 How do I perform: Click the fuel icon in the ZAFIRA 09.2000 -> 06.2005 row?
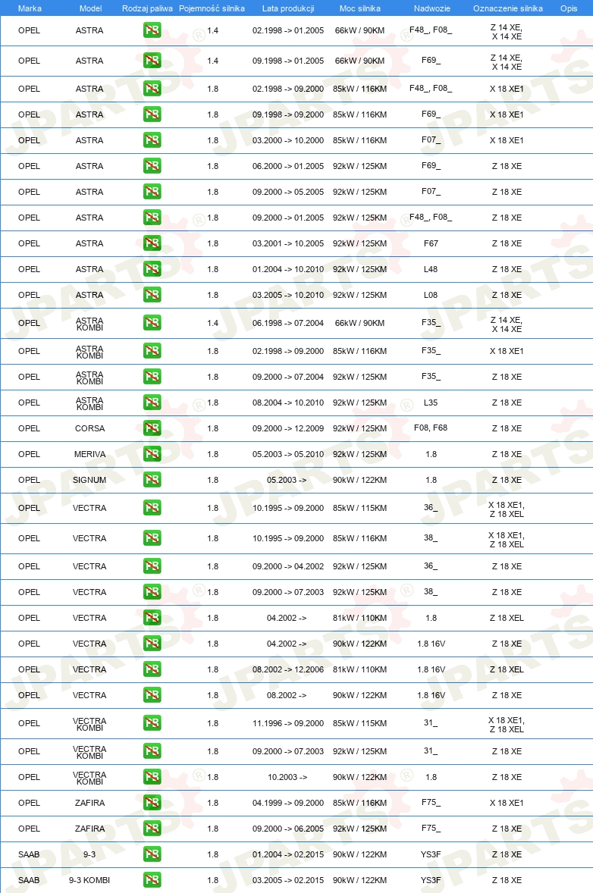pos(152,828)
